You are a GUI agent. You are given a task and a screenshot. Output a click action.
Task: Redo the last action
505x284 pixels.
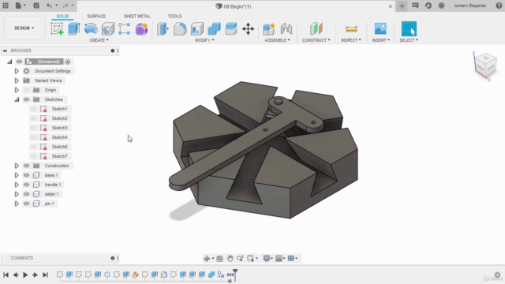pyautogui.click(x=65, y=6)
